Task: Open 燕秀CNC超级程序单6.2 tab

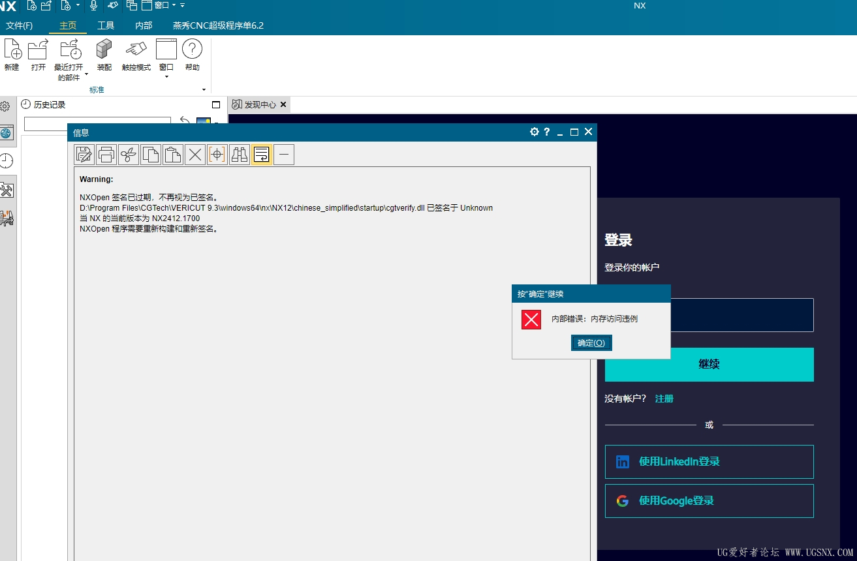Action: tap(218, 25)
